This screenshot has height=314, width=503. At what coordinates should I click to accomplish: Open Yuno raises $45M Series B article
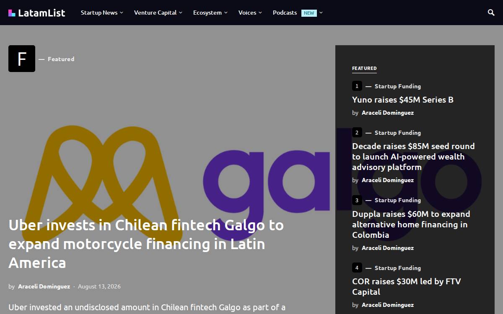[403, 100]
